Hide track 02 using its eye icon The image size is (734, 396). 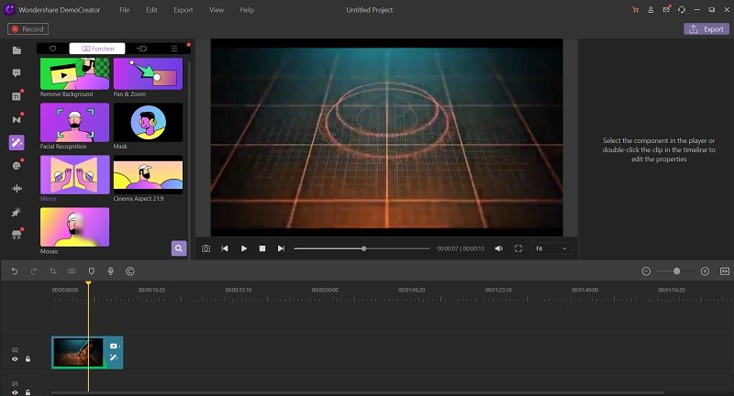pyautogui.click(x=15, y=359)
